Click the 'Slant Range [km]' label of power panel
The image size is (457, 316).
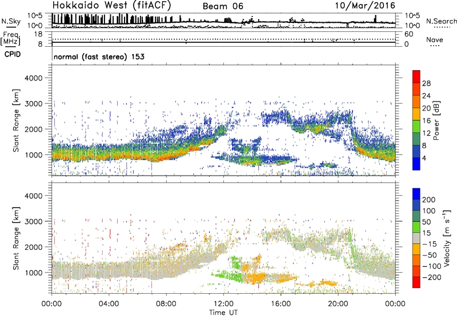point(16,120)
